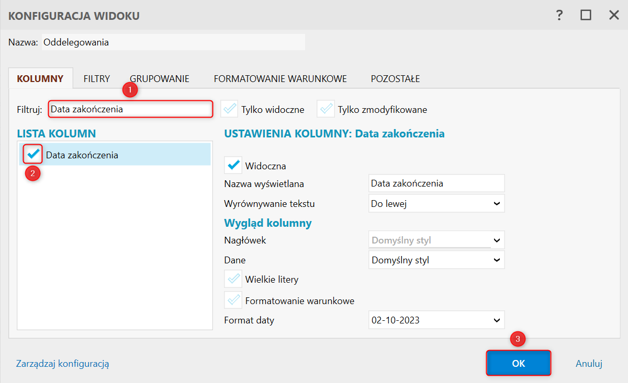The height and width of the screenshot is (383, 628).
Task: Open the Grupowanie tab
Action: click(x=160, y=79)
